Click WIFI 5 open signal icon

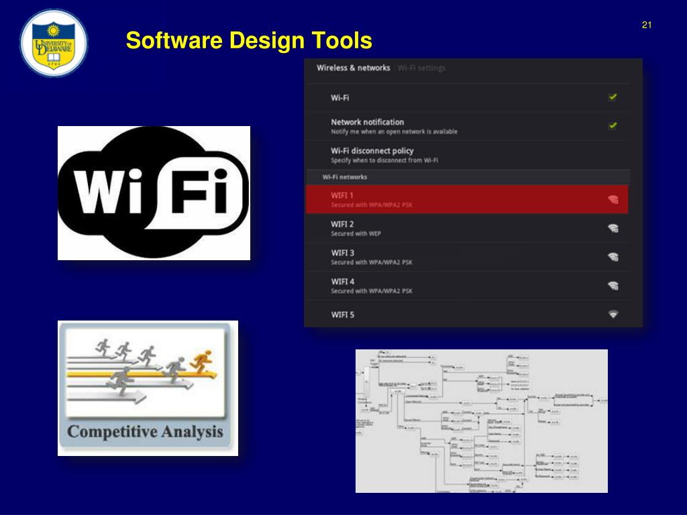tap(613, 314)
